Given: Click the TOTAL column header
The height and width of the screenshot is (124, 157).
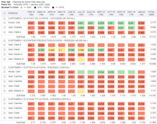Looking at the screenshot, I should tap(151, 13).
